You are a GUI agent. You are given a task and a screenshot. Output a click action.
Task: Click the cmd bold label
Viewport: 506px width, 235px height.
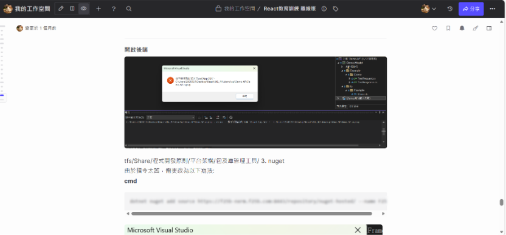coord(131,181)
